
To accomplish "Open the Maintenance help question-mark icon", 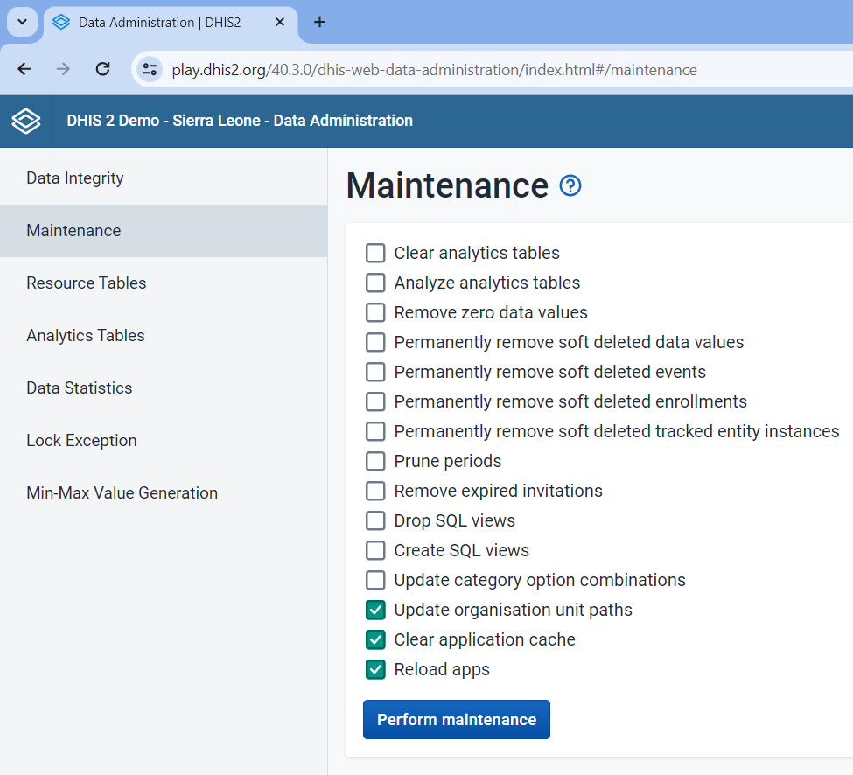I will point(570,186).
